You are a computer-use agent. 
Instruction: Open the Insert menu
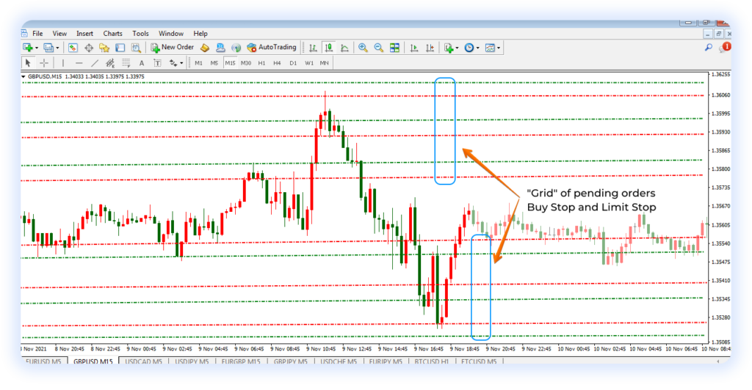click(x=85, y=34)
